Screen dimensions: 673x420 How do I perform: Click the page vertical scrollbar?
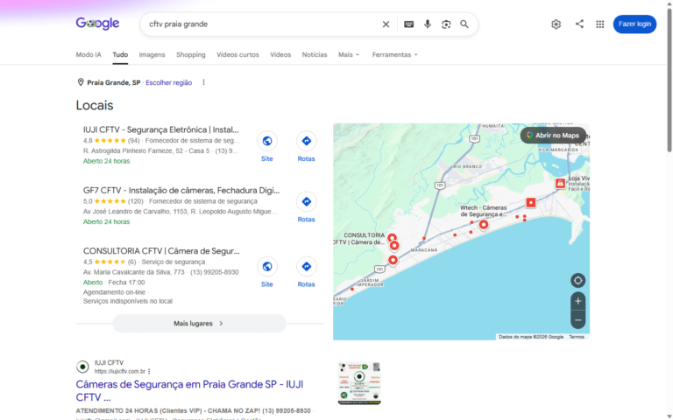tap(669, 81)
